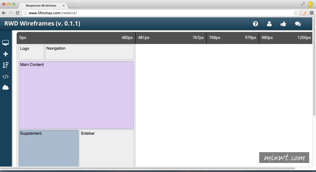Click the cloud save icon
The image size is (316, 172).
5,88
